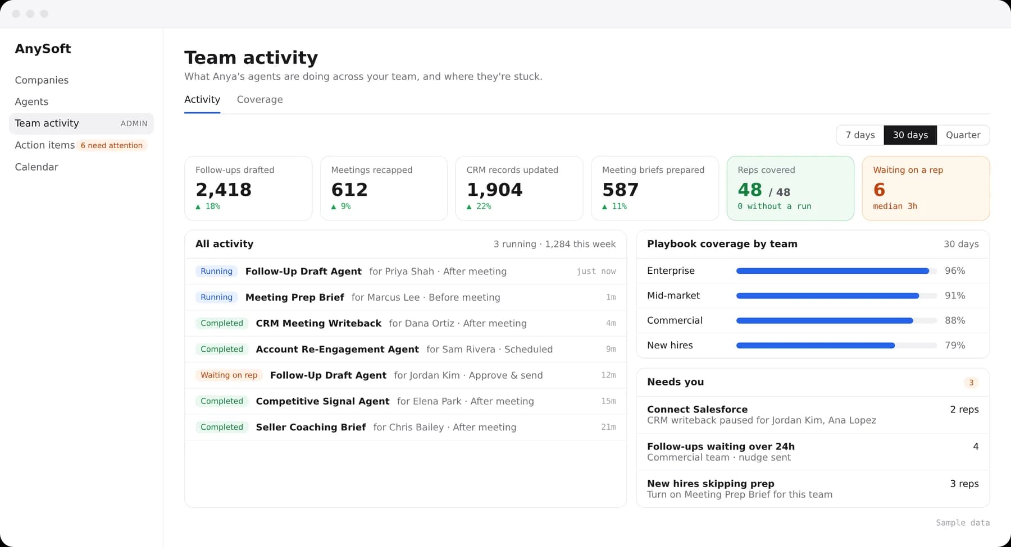
Task: Open the Meetings recapped card
Action: [x=384, y=189]
